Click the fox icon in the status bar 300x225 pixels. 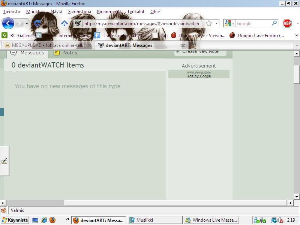click(3, 210)
